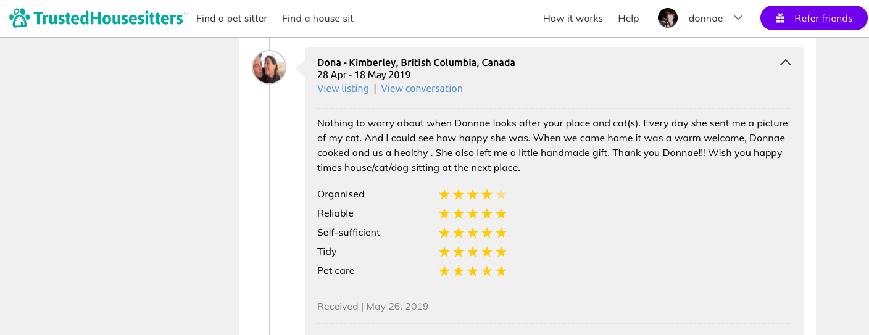Click the TrustedHousesitters paw logo
The height and width of the screenshot is (335, 869).
(19, 18)
